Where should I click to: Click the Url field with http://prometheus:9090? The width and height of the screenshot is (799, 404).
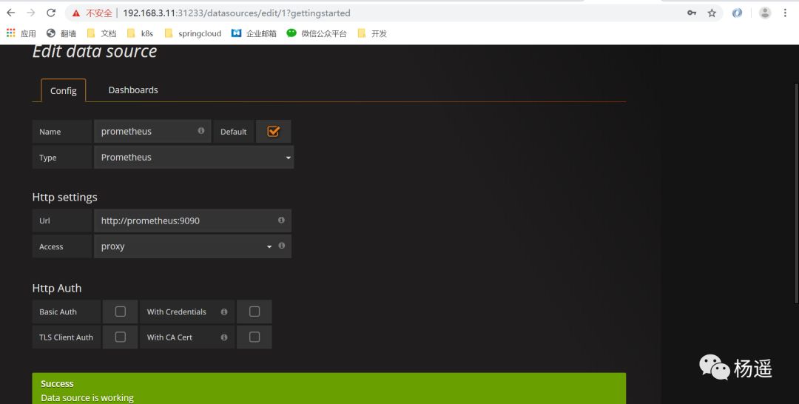tap(192, 220)
